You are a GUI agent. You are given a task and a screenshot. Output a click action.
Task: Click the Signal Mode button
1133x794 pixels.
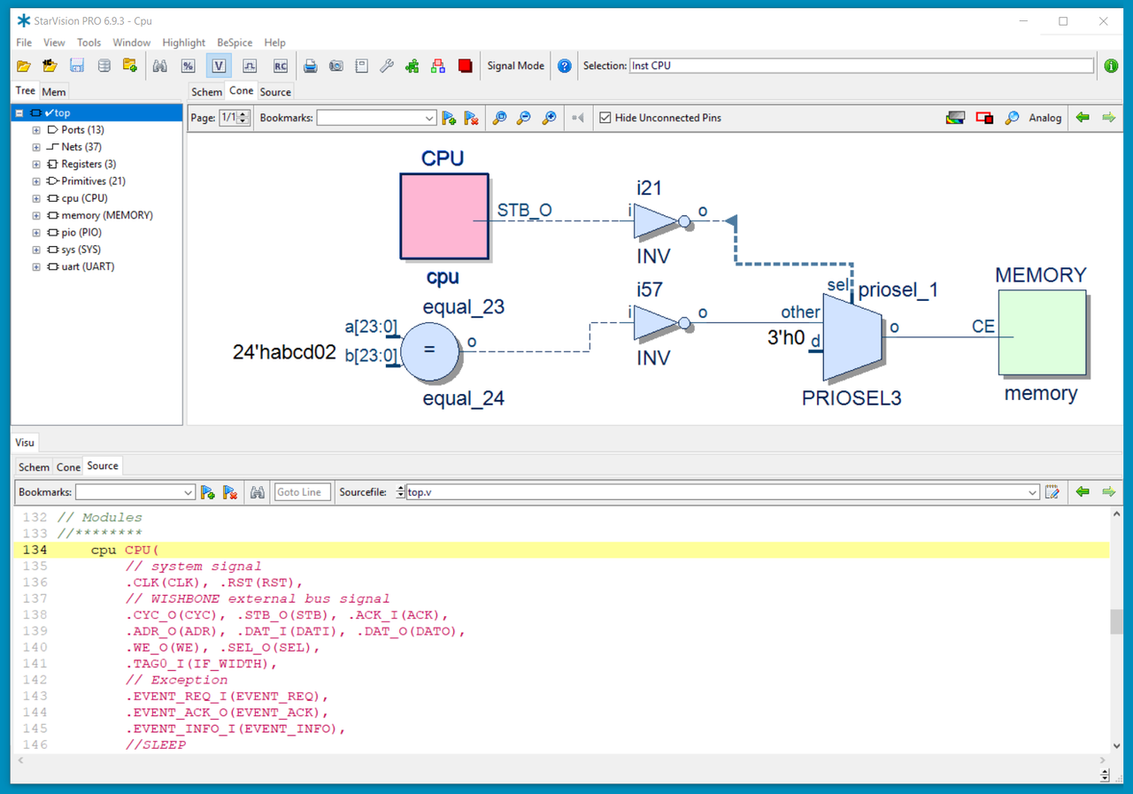[x=516, y=66]
